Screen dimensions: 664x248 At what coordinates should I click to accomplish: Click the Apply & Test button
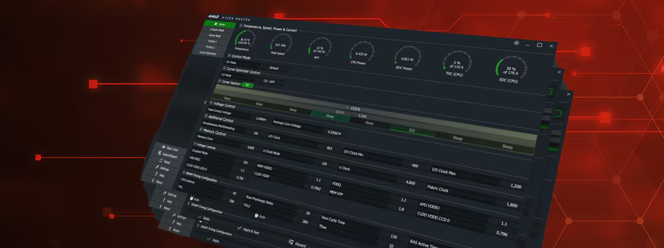pos(248,231)
